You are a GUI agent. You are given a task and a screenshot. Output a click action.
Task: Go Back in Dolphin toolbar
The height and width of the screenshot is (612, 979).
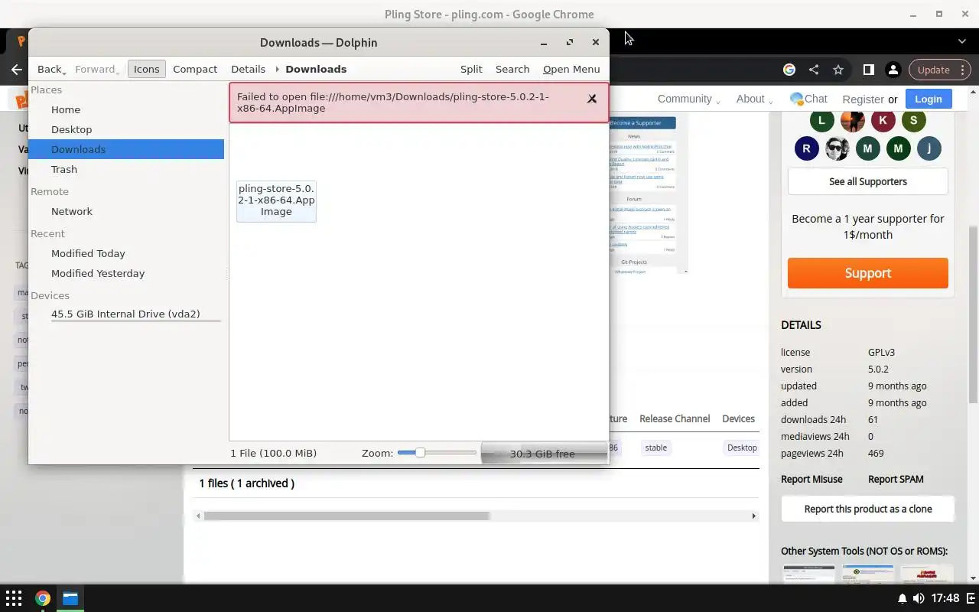pos(51,69)
